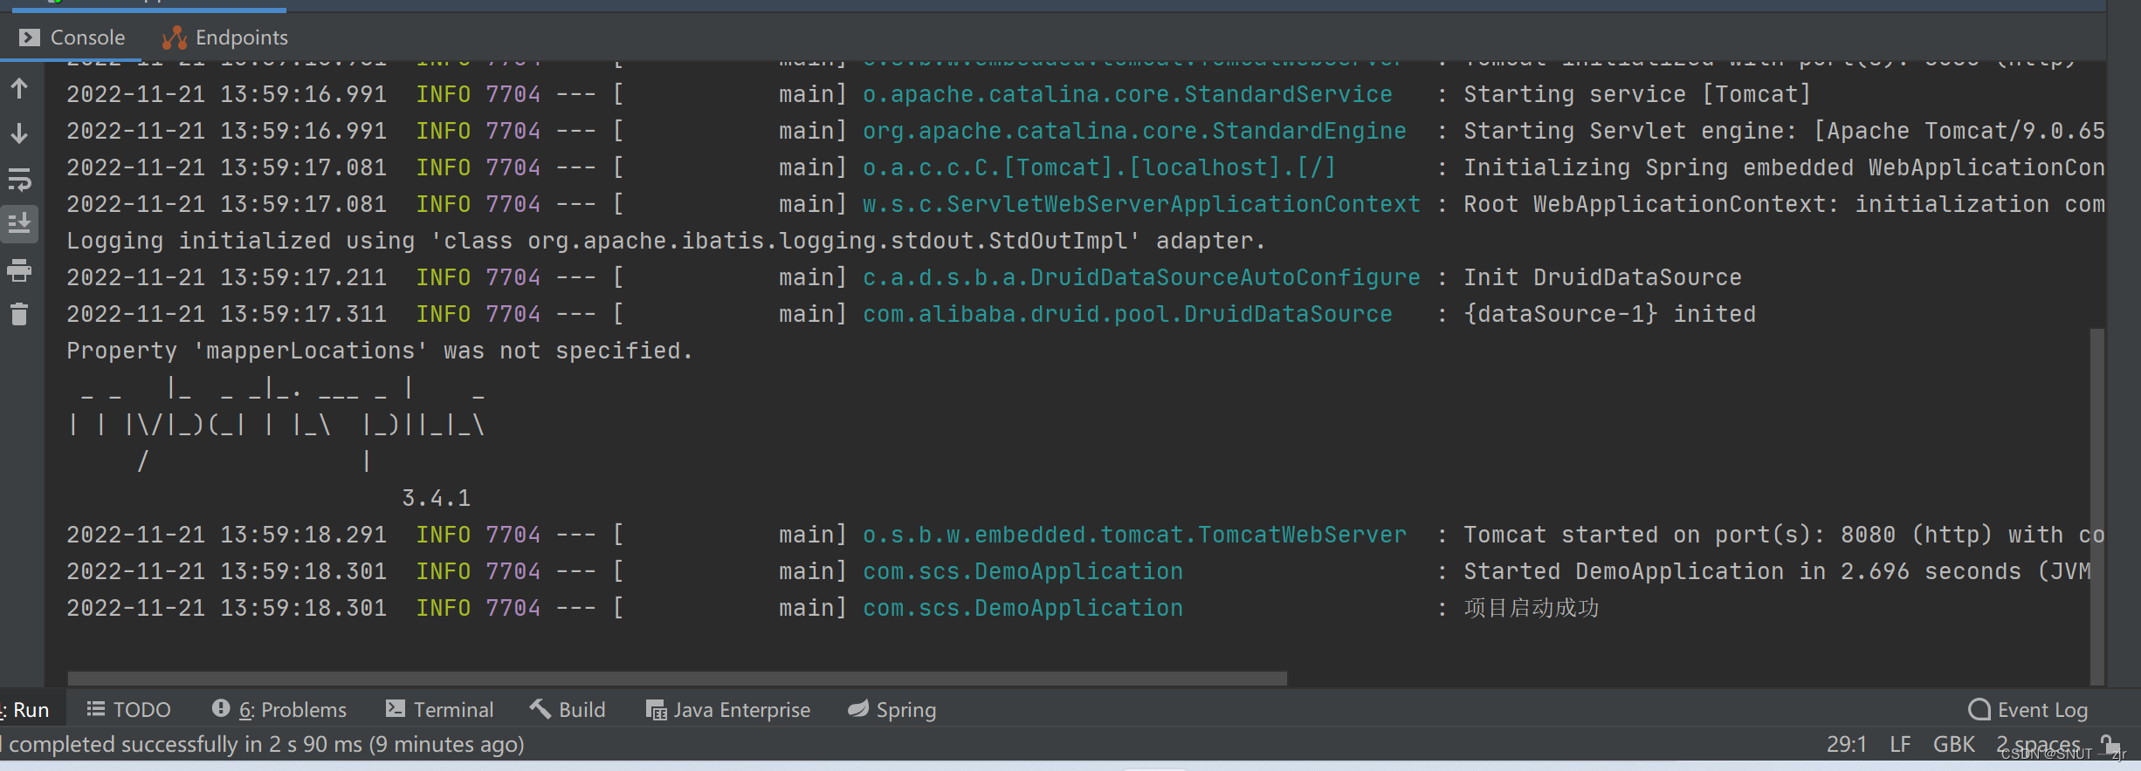
Task: Click the TODO list icon
Action: [96, 709]
